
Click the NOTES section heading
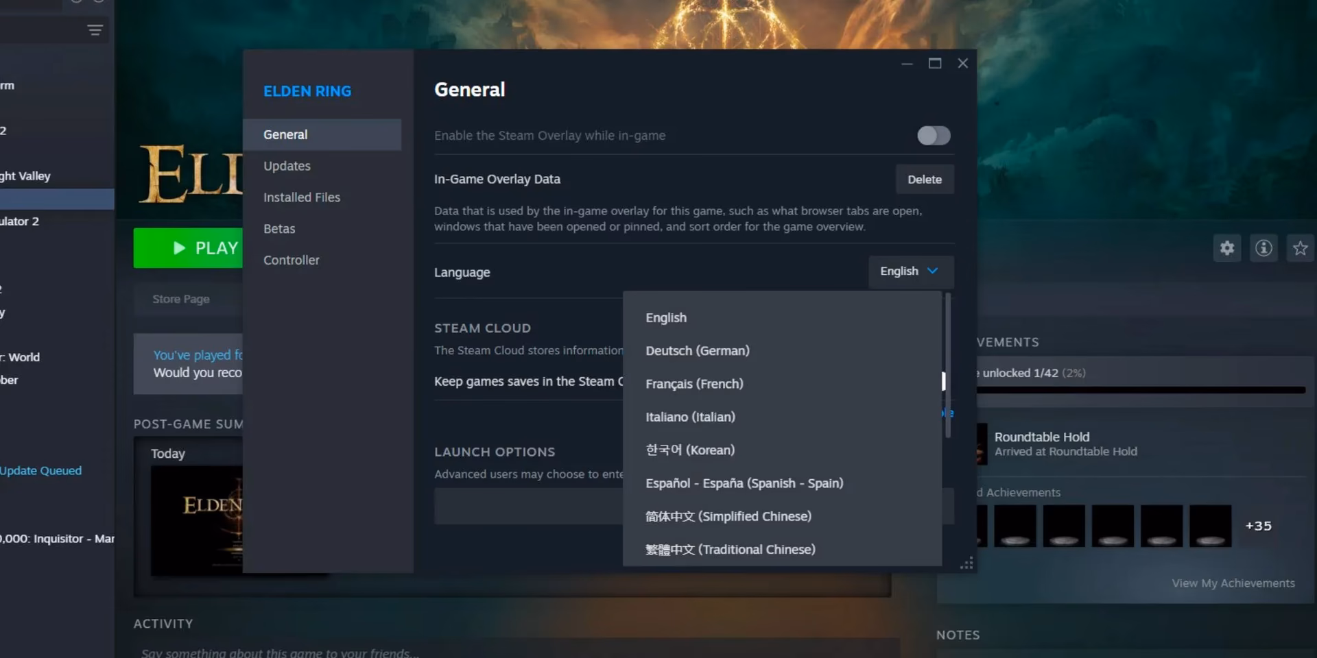point(958,635)
